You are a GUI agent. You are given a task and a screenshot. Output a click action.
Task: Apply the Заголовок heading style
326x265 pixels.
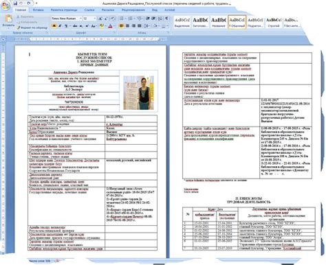click(x=200, y=23)
